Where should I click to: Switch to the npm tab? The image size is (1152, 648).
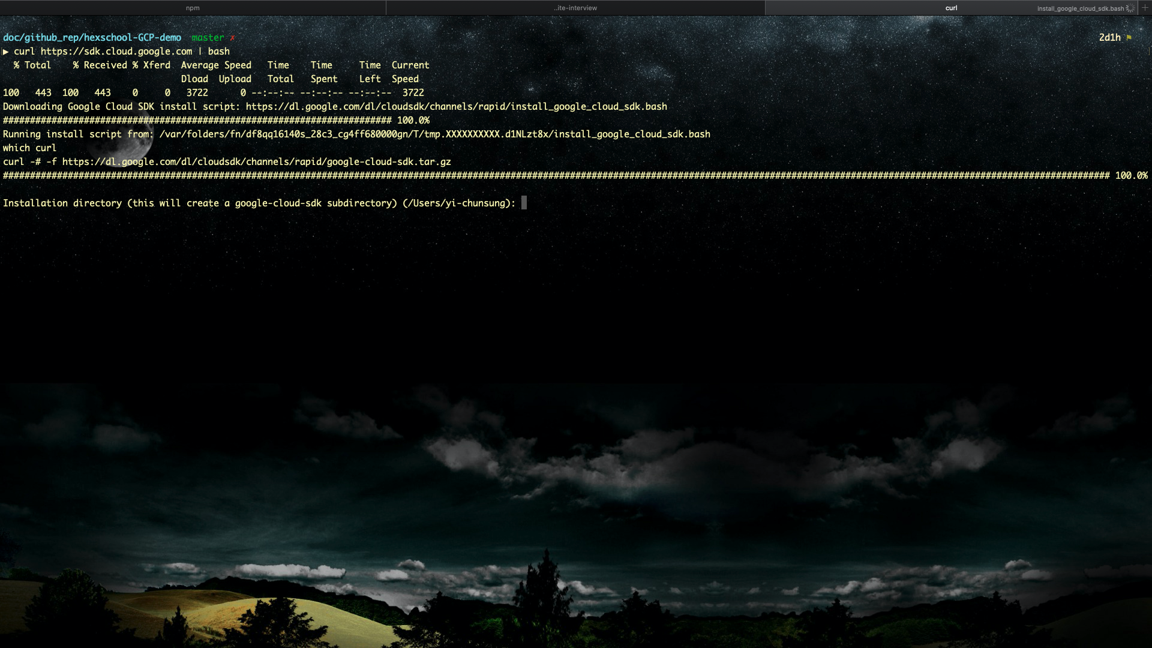pyautogui.click(x=193, y=8)
